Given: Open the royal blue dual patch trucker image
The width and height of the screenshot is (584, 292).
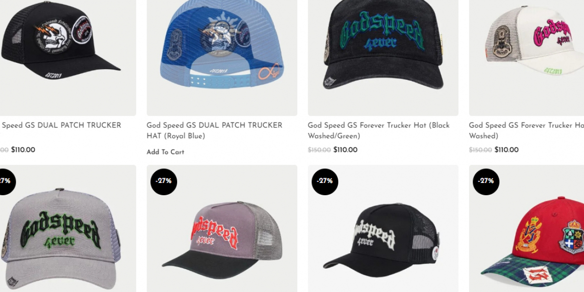Looking at the screenshot, I should (222, 58).
